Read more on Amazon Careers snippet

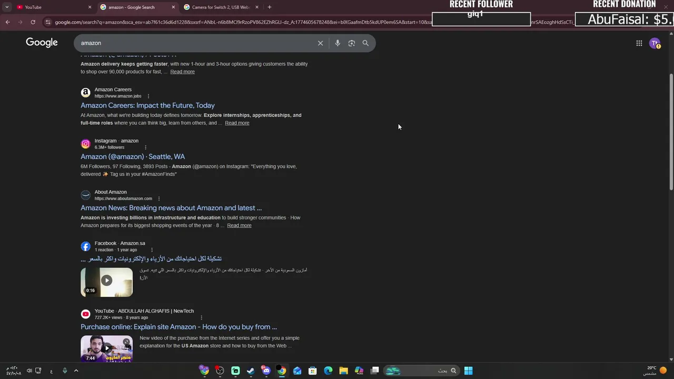pos(237,123)
